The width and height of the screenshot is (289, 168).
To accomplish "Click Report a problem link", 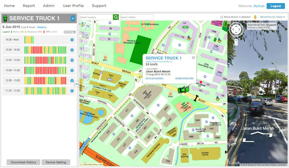I will (279, 165).
